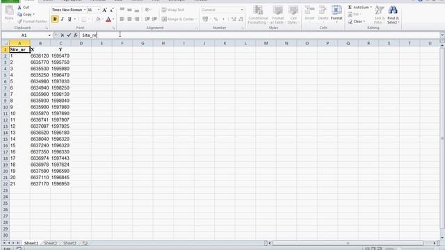The height and width of the screenshot is (250, 445).
Task: Open the number format dropdown General
Action: click(x=242, y=10)
